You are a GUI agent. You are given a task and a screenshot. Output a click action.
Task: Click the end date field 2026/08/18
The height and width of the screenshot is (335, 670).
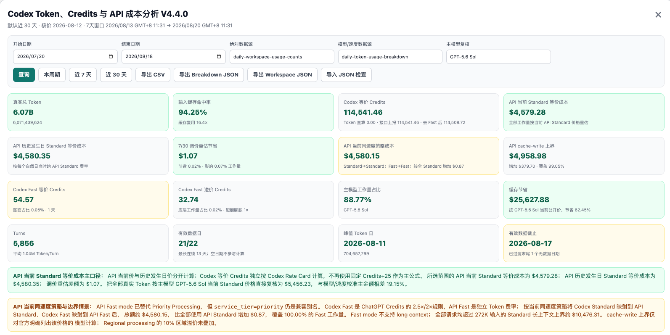(x=173, y=57)
